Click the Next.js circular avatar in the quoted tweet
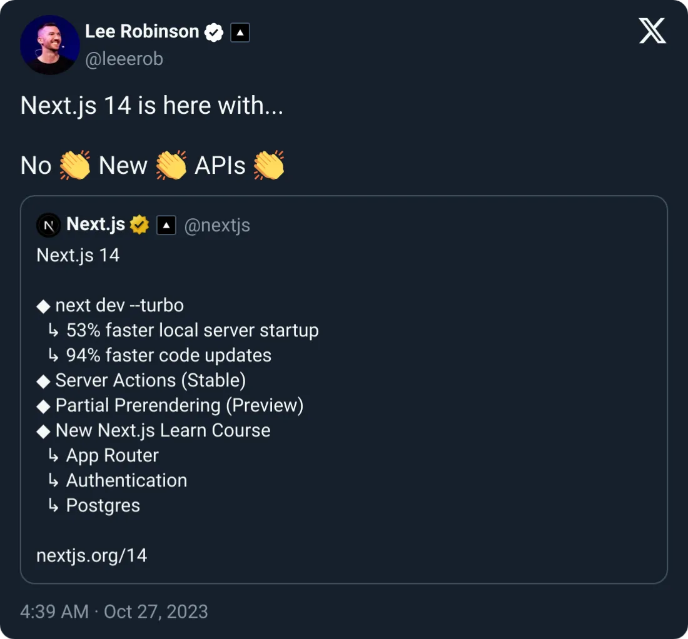This screenshot has width=688, height=639. coord(48,224)
